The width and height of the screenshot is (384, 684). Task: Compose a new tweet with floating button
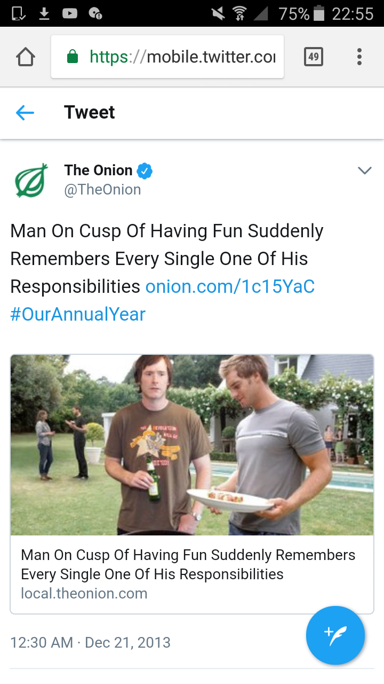(x=335, y=635)
